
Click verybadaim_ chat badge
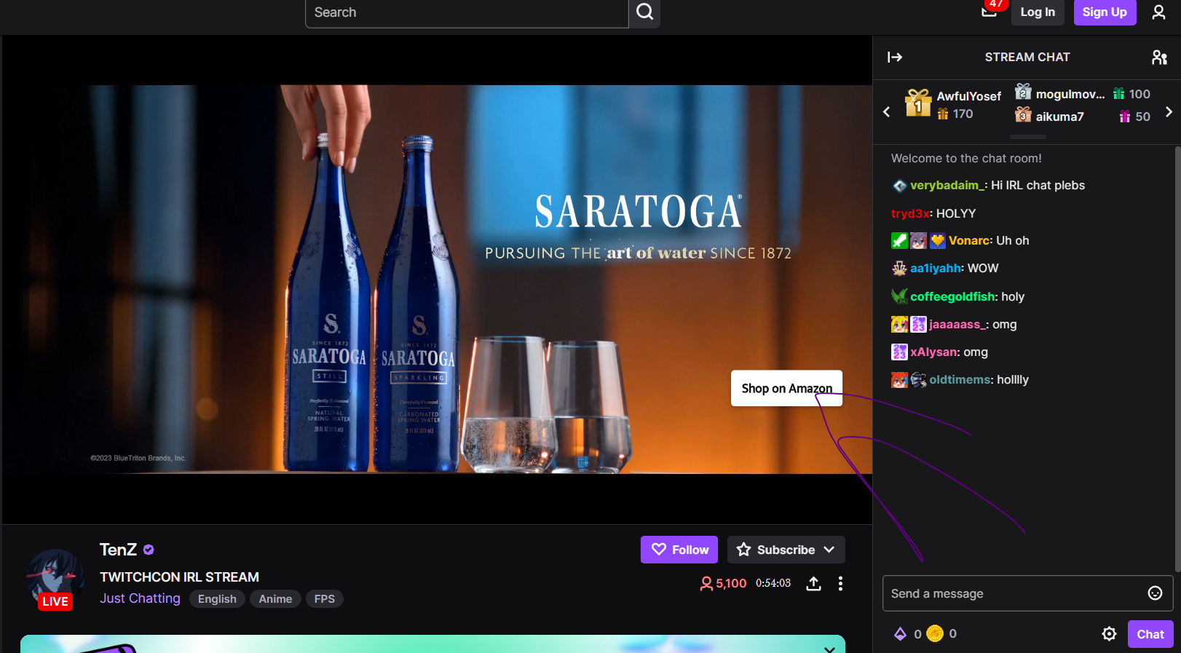point(900,186)
